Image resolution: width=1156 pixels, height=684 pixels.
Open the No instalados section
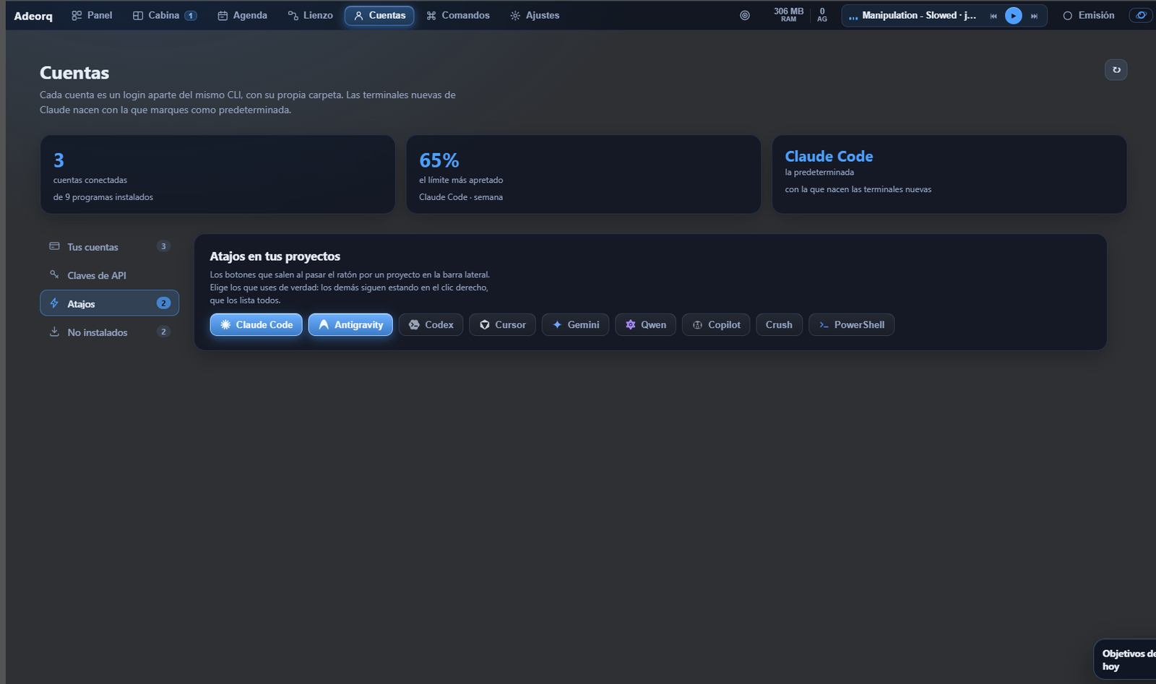click(109, 332)
